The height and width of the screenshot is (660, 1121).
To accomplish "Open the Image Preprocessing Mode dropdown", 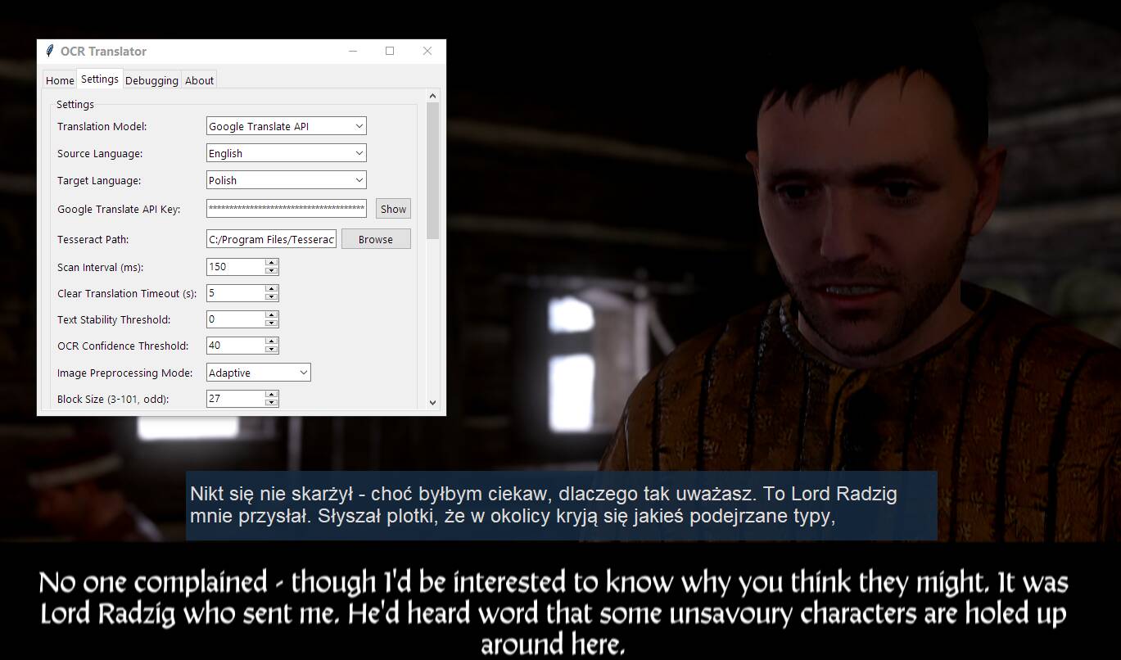I will click(258, 373).
